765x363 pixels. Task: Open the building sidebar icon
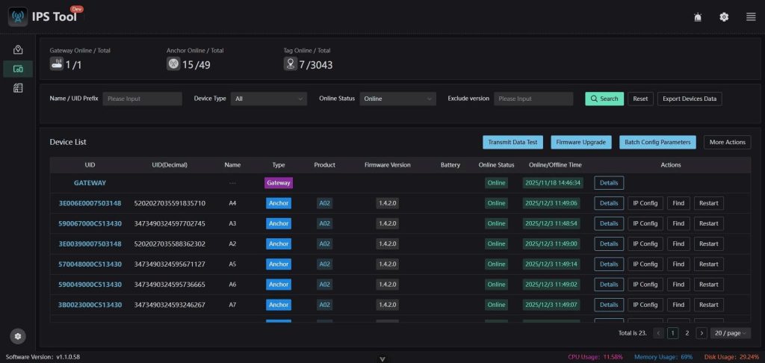18,88
